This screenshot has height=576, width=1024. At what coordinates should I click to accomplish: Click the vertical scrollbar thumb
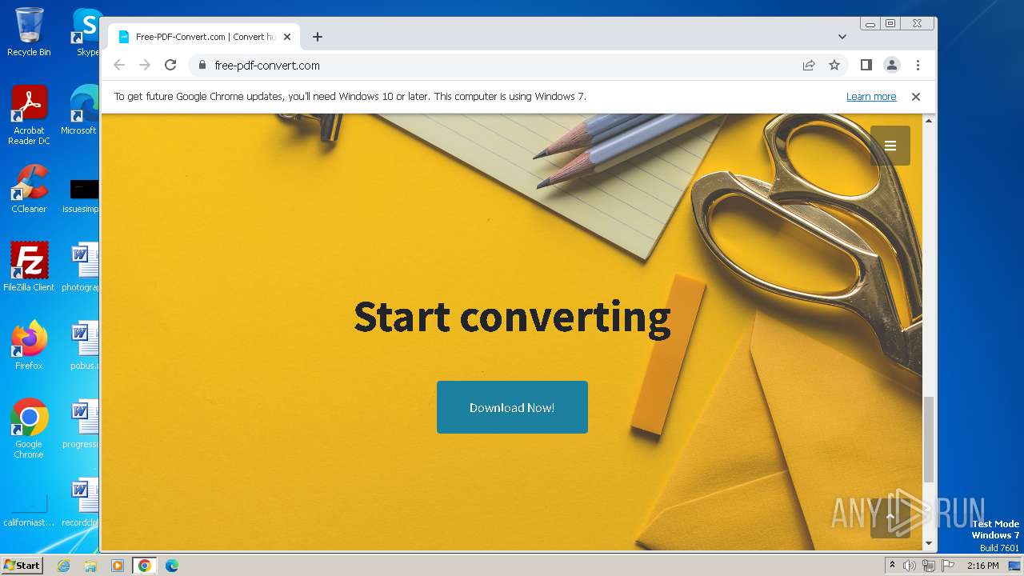coord(929,438)
